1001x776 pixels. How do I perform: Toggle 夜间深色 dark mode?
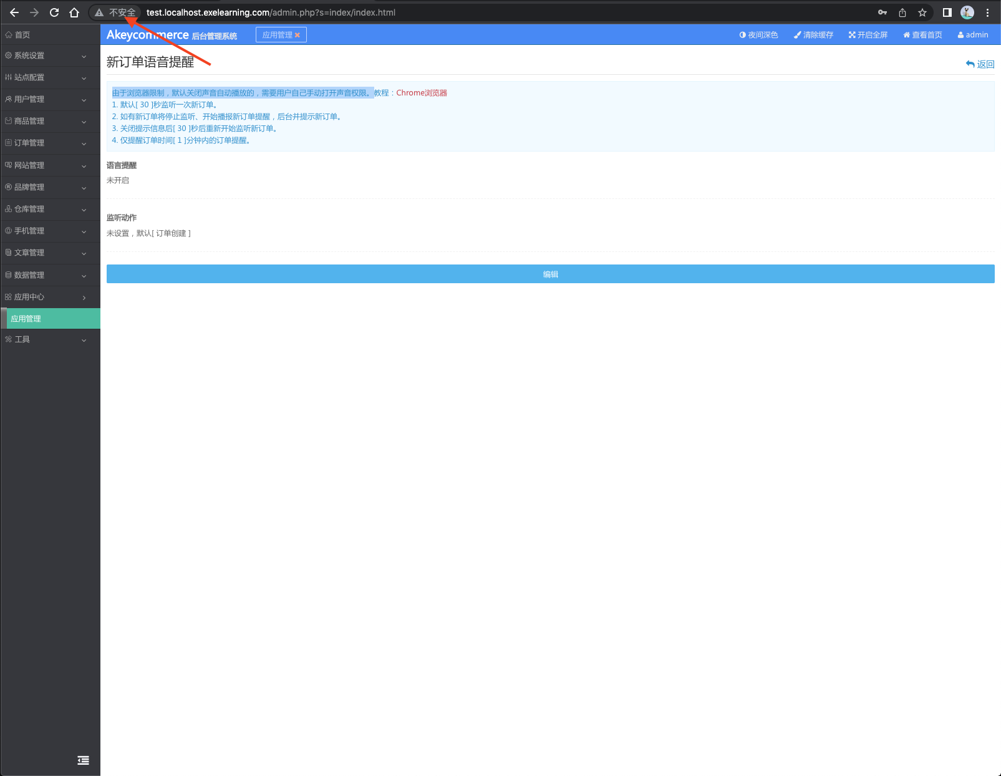point(758,35)
